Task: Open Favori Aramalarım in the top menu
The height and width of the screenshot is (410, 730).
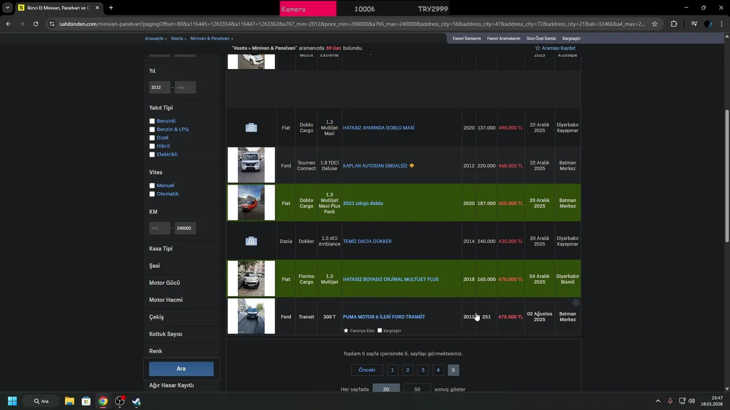Action: coord(504,38)
